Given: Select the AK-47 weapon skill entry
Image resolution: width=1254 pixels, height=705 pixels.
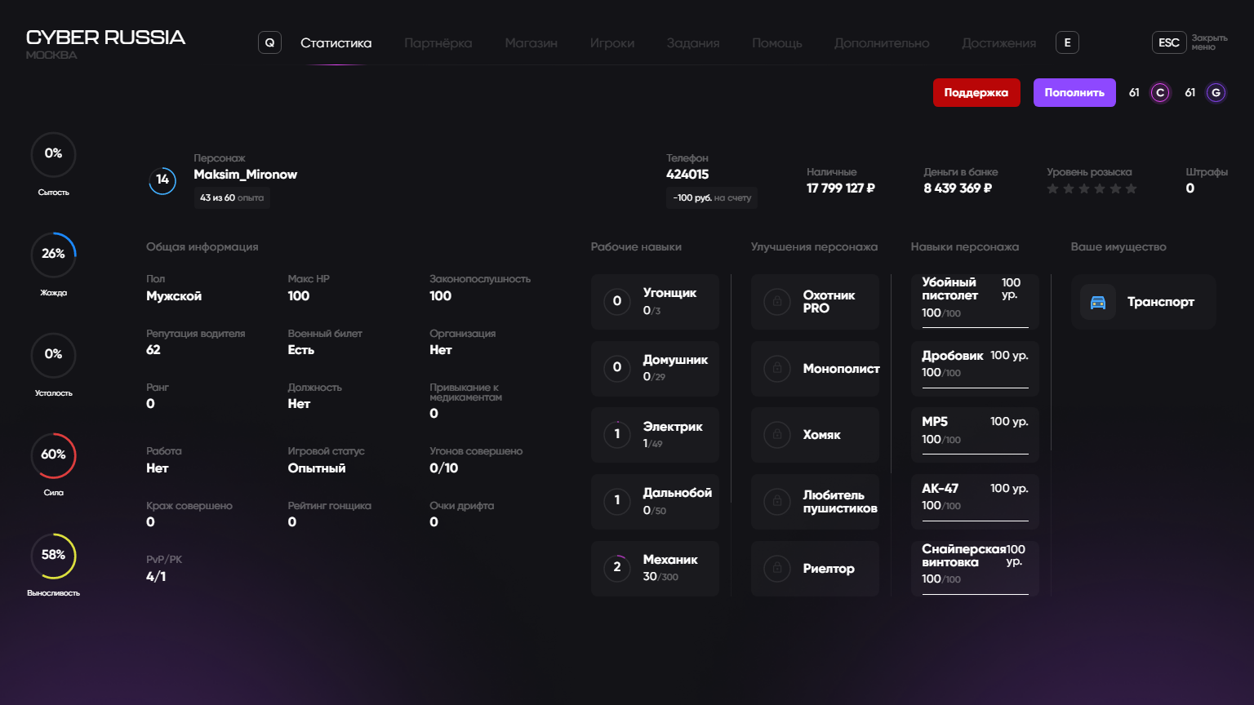Looking at the screenshot, I should (x=975, y=497).
